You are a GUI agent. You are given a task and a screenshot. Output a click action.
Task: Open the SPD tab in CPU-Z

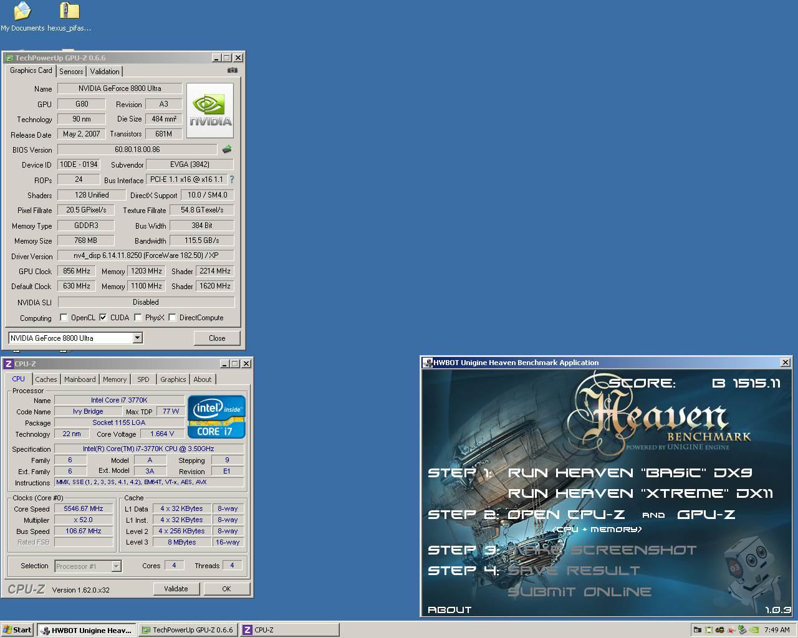tap(143, 379)
